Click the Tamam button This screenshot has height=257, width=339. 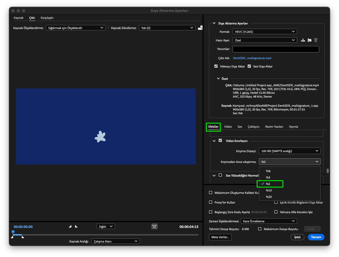coord(316,237)
